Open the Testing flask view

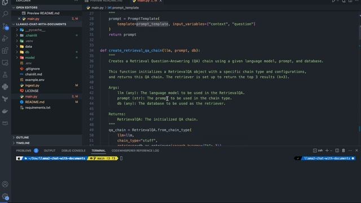(5, 74)
